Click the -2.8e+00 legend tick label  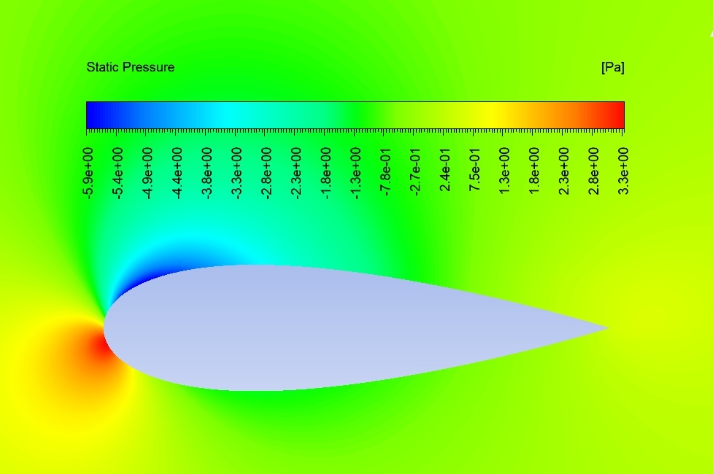(266, 170)
